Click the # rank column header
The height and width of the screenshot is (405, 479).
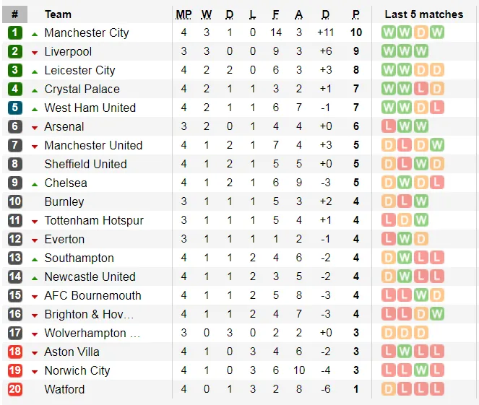(x=15, y=14)
